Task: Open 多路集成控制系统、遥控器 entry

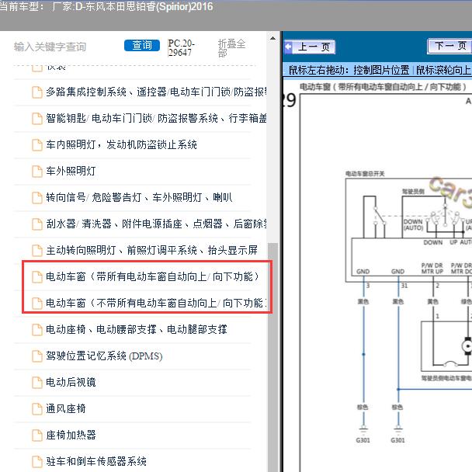Action: click(x=156, y=92)
